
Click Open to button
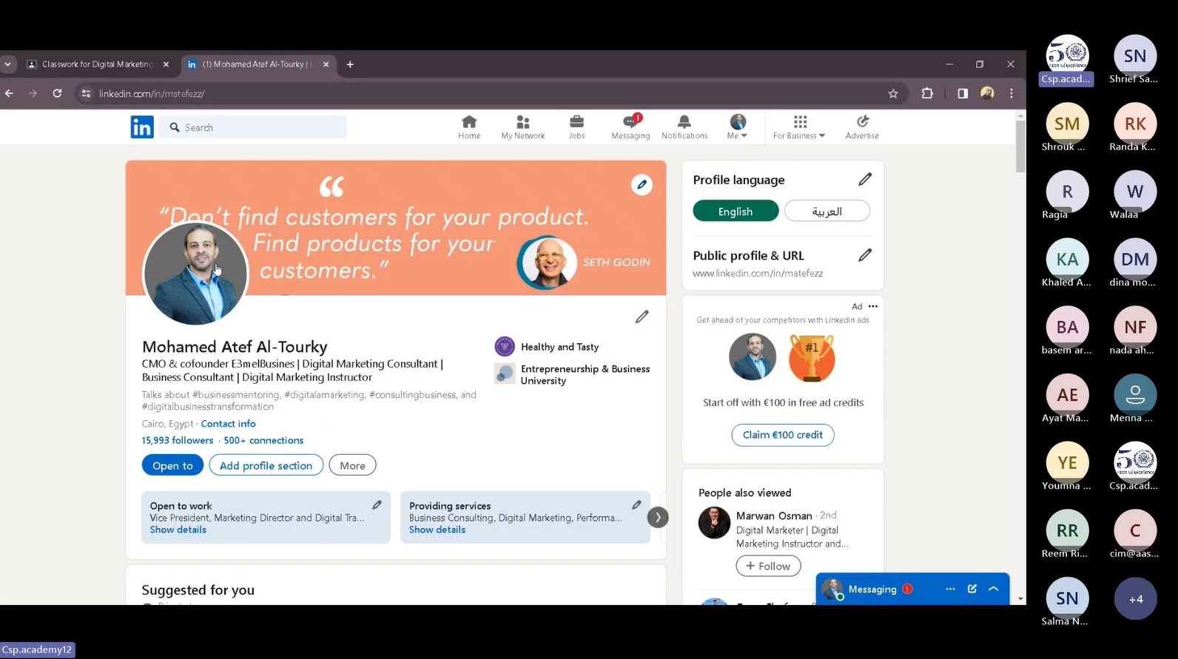(172, 465)
